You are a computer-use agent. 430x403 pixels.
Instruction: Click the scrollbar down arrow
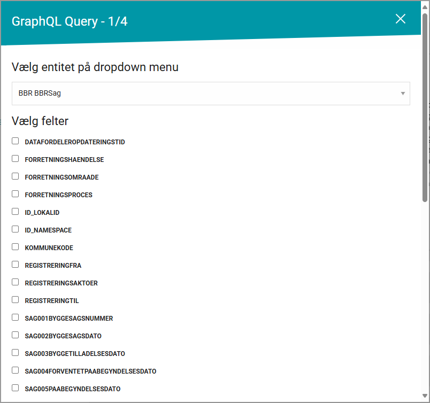coord(425,396)
